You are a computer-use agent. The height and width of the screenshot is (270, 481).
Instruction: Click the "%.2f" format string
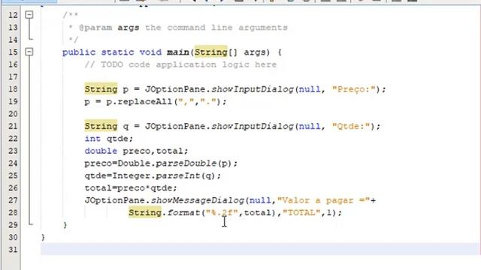[222, 212]
